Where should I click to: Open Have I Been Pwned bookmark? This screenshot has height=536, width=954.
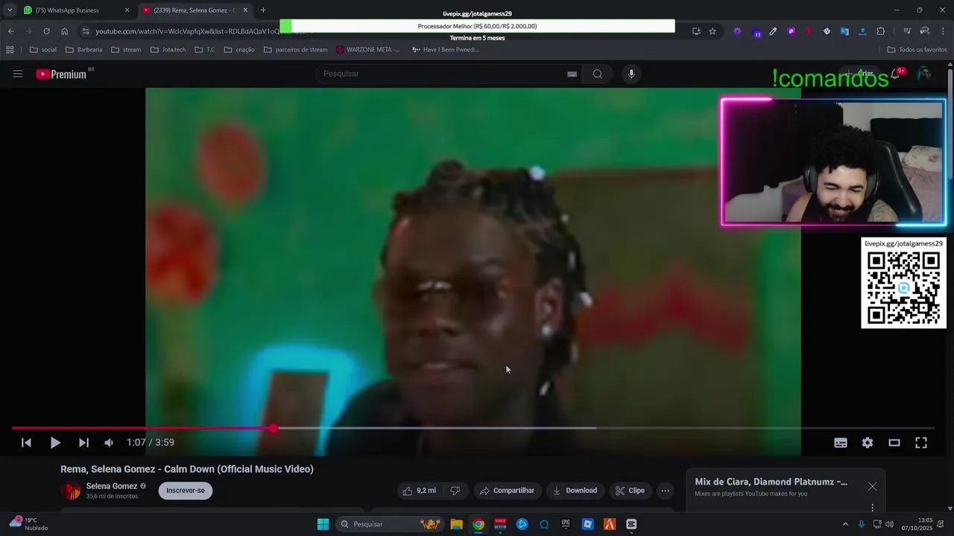[445, 50]
